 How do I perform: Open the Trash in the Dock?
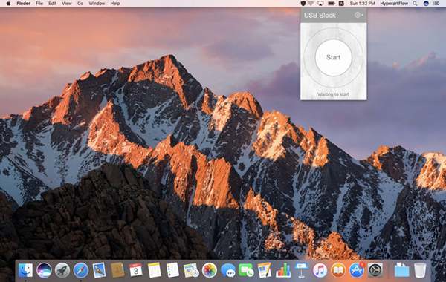(x=420, y=270)
